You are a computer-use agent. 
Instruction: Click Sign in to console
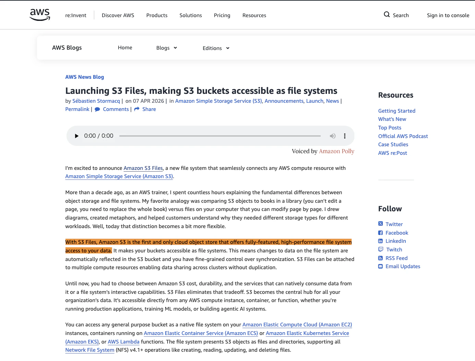(448, 15)
